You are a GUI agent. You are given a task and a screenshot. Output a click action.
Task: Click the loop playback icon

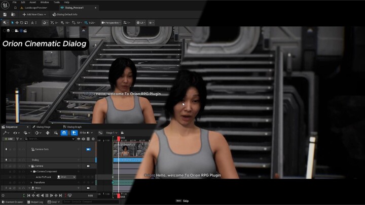[69, 195]
